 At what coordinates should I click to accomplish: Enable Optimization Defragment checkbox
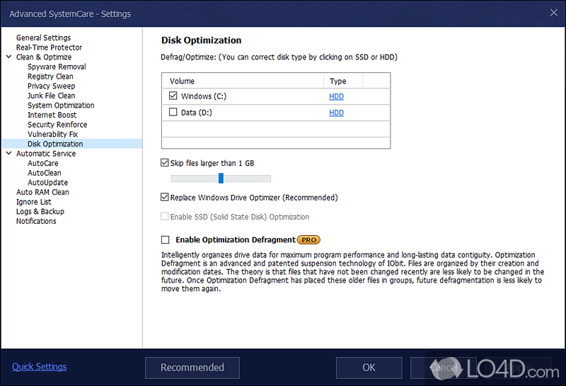click(x=166, y=239)
